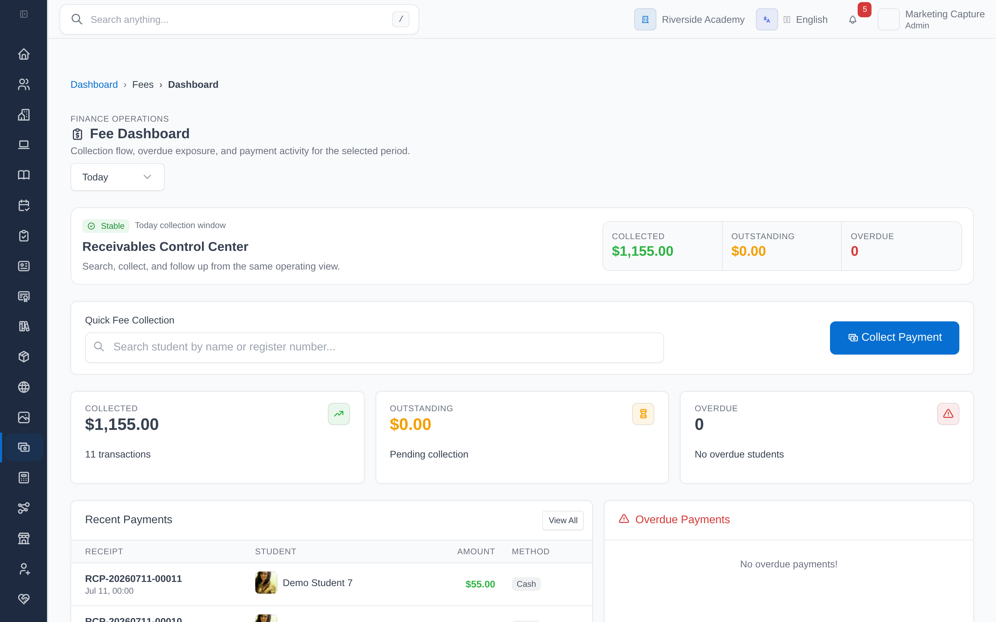Click the Collected trending-up icon
Screen dimensions: 996x622
[x=339, y=414]
